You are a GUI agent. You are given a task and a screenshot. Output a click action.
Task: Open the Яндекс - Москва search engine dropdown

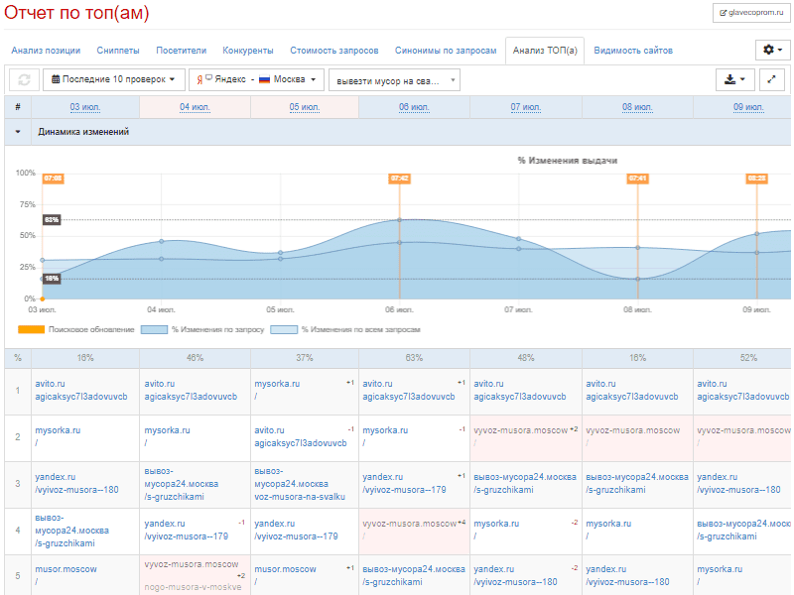point(256,80)
